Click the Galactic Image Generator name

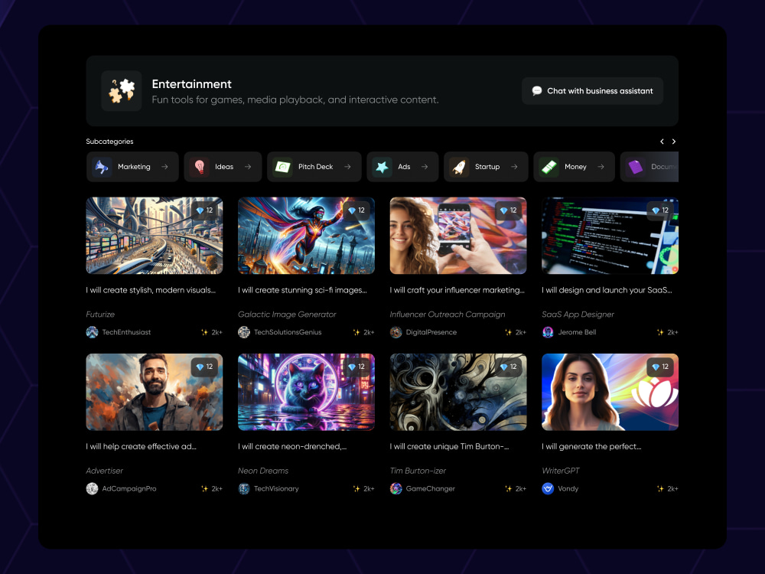(x=287, y=315)
